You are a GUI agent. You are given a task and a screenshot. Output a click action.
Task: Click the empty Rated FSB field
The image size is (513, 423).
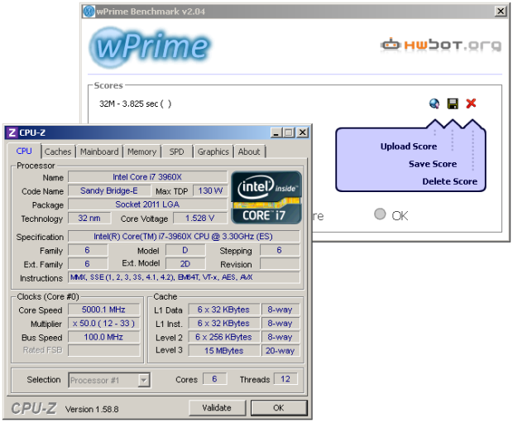[103, 350]
